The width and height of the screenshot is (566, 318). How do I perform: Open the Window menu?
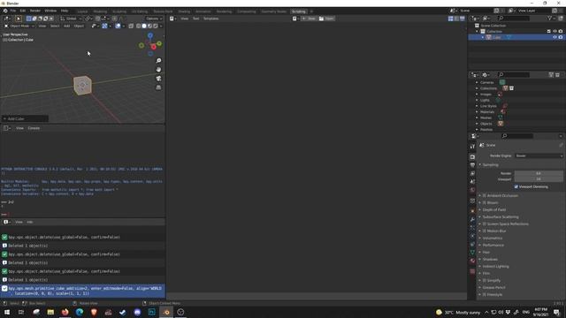click(x=50, y=11)
